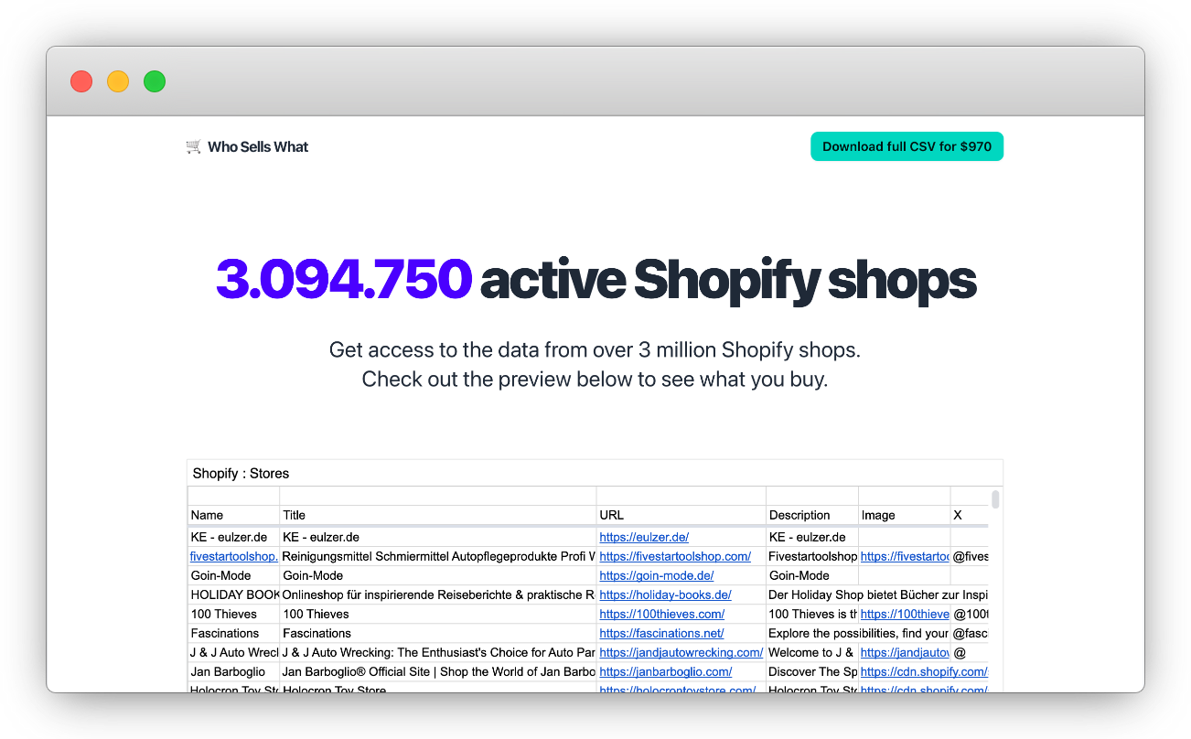Select the '@fasc' X handle cell
The width and height of the screenshot is (1191, 739).
click(x=970, y=633)
